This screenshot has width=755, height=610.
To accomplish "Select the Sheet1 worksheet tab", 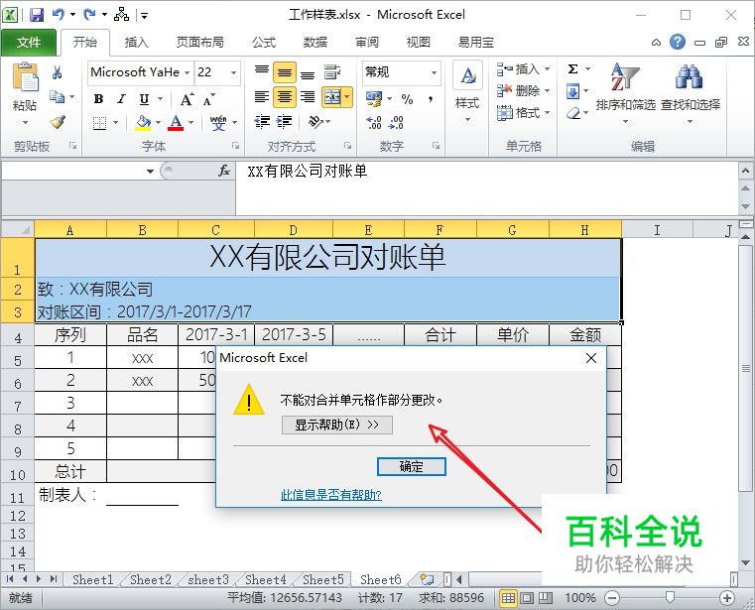I will (x=92, y=579).
